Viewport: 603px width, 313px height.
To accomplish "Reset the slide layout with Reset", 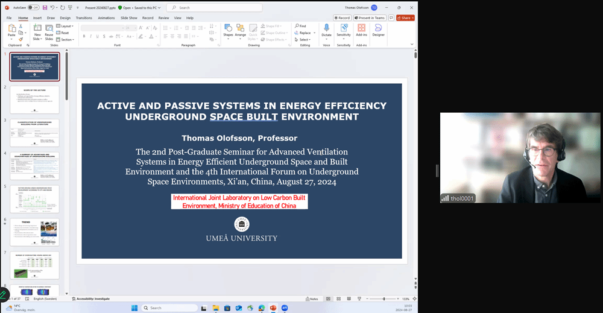I will point(63,33).
